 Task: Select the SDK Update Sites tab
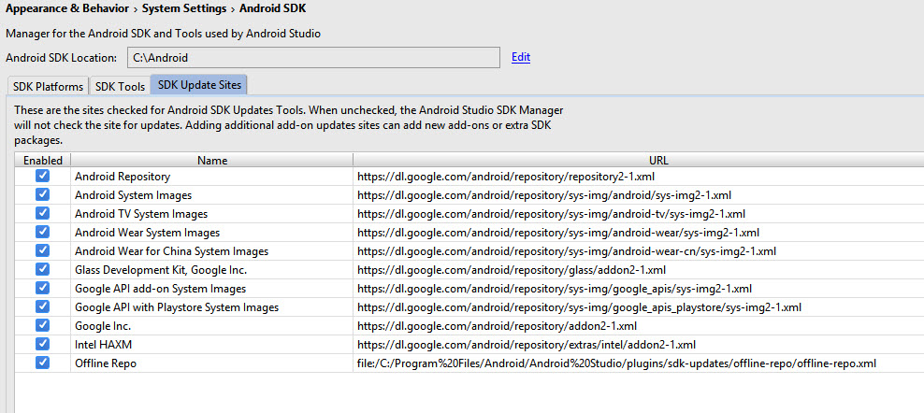click(x=199, y=85)
